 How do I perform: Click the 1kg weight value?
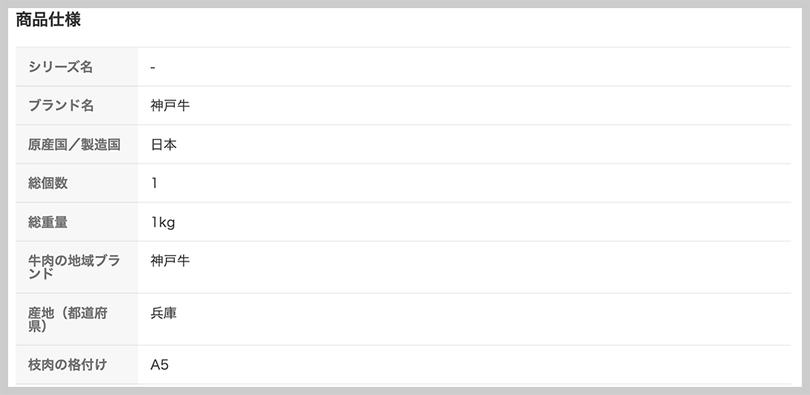coord(163,223)
